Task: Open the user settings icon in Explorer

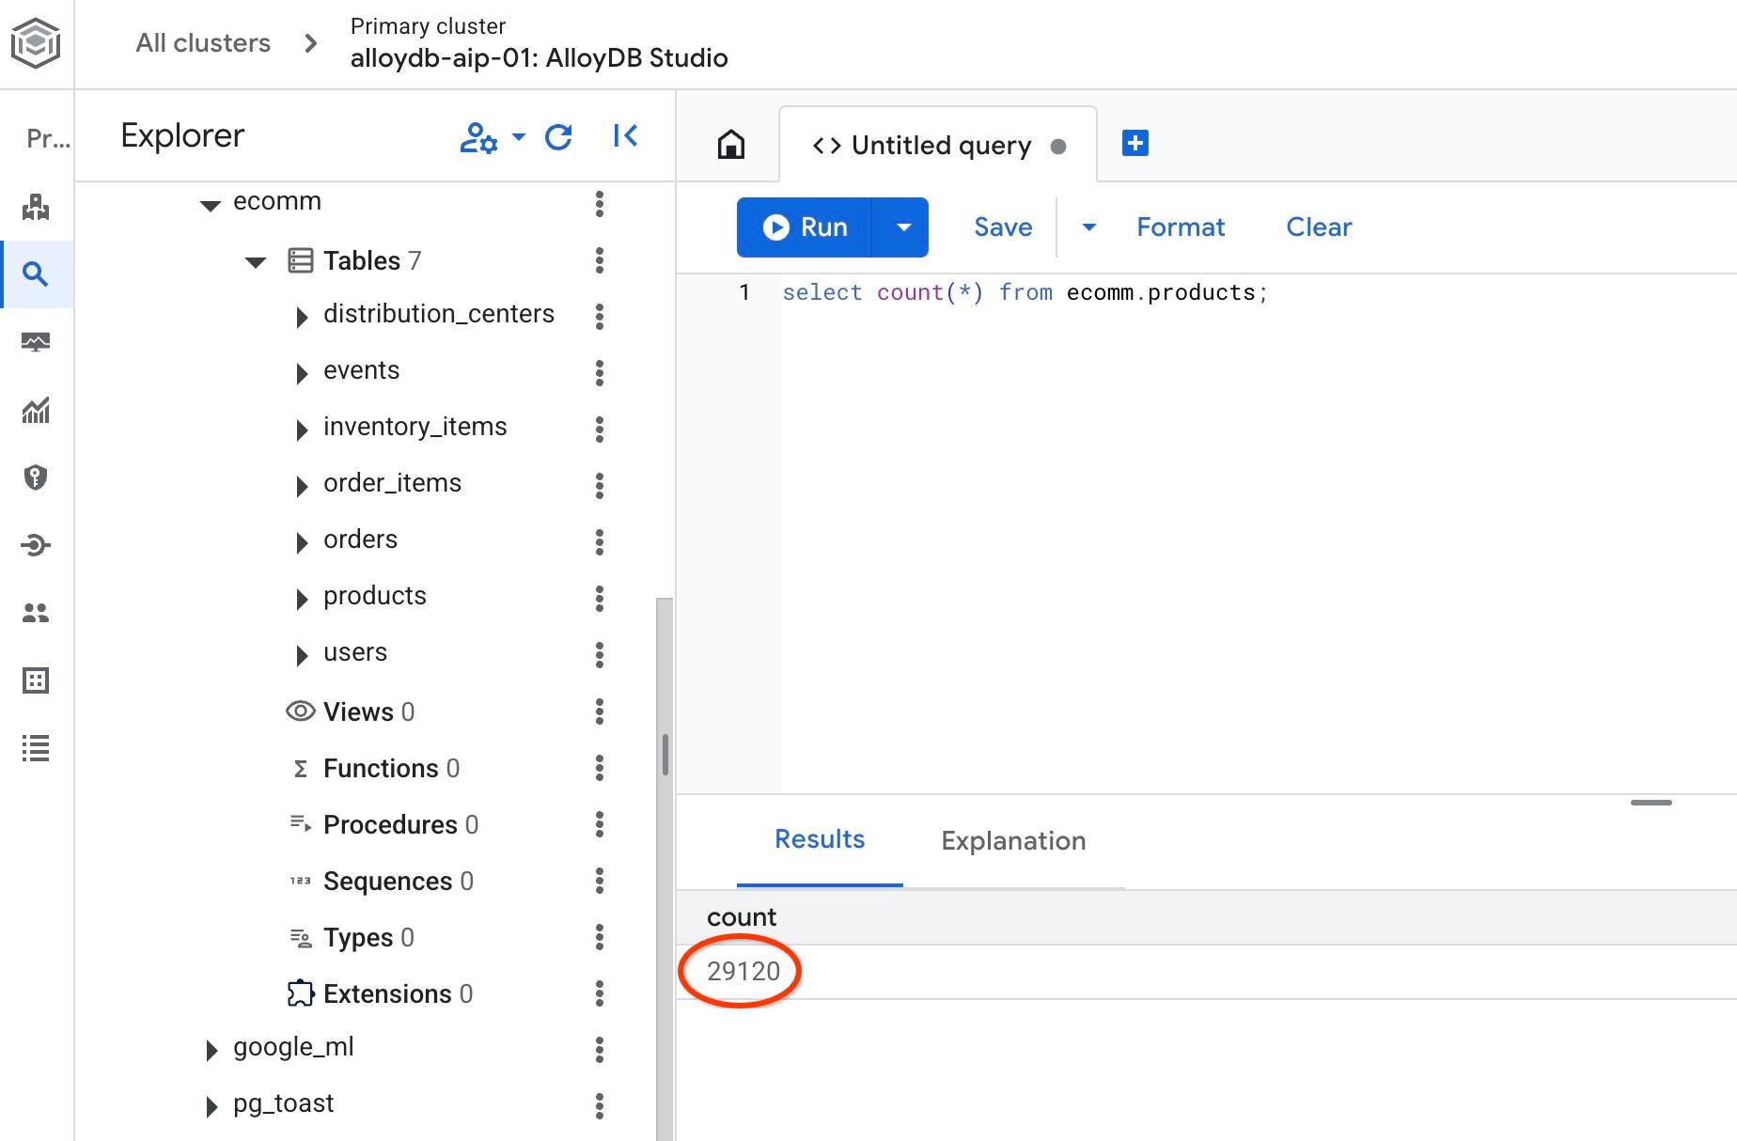Action: (480, 137)
